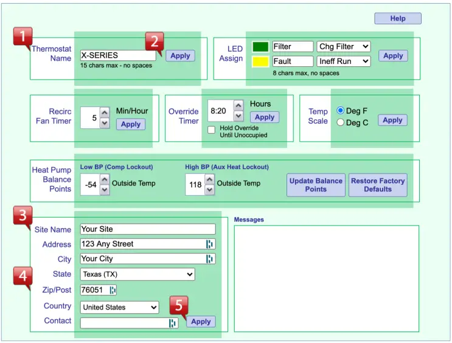Enable Hold Override Until Unoccupied checkbox
The image size is (452, 343).
click(x=211, y=130)
